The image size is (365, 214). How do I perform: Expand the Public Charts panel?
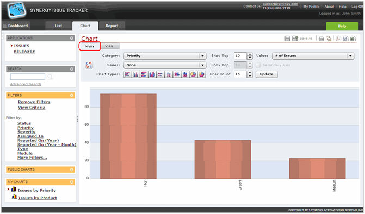[72, 169]
